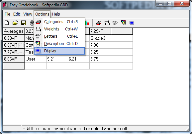Select the 8.75 grade cell
This screenshot has height=134, width=192.
coord(100,59)
